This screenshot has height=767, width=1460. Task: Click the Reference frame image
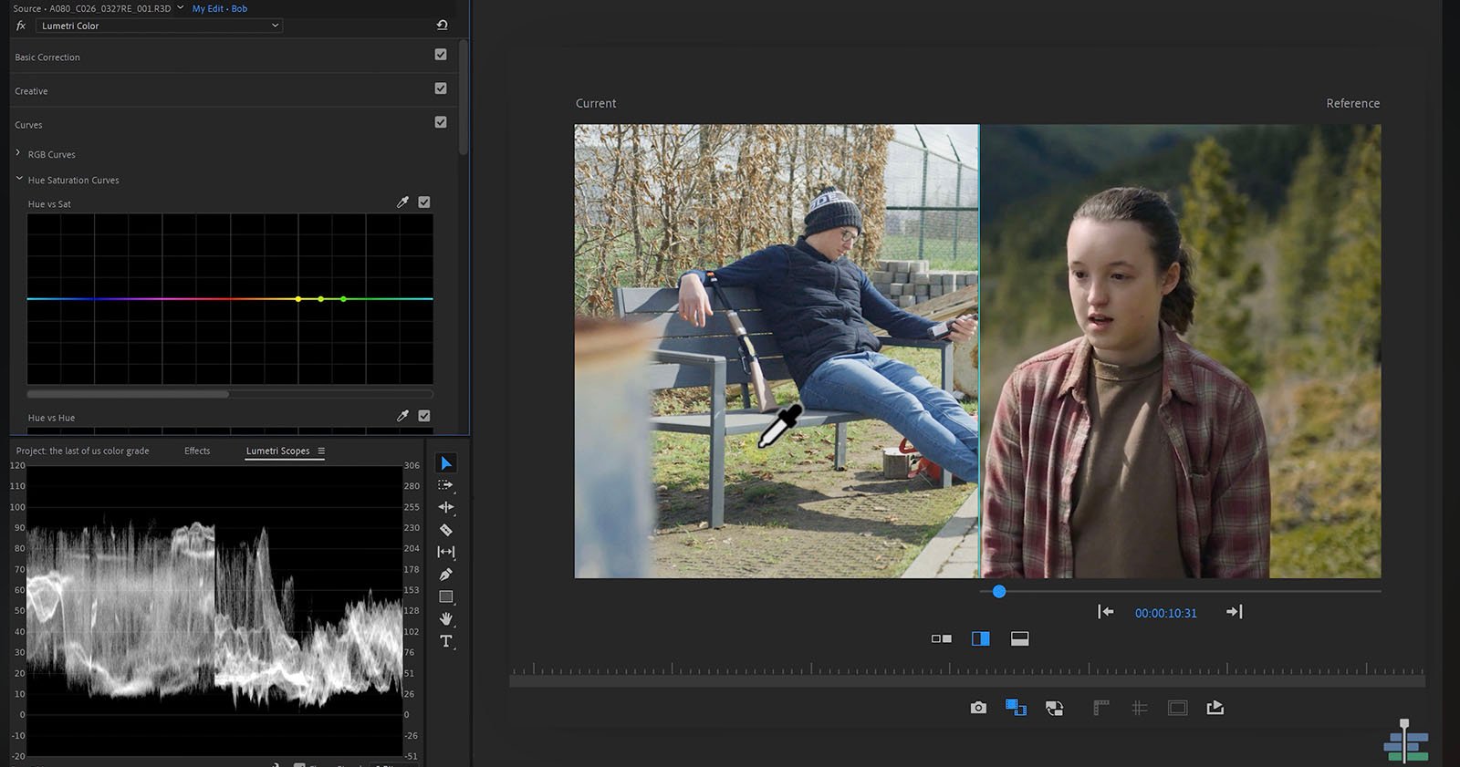tap(1181, 351)
